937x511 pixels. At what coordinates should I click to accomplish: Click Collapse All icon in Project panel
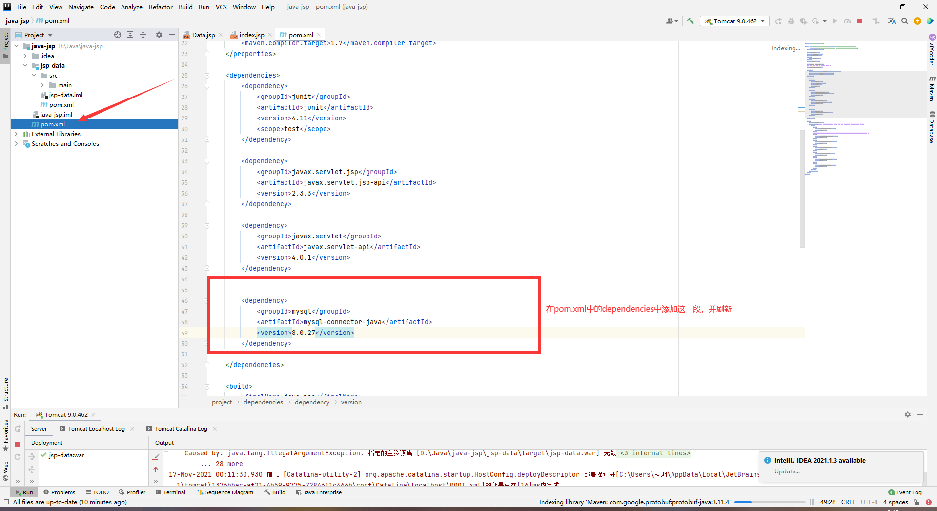tap(143, 35)
